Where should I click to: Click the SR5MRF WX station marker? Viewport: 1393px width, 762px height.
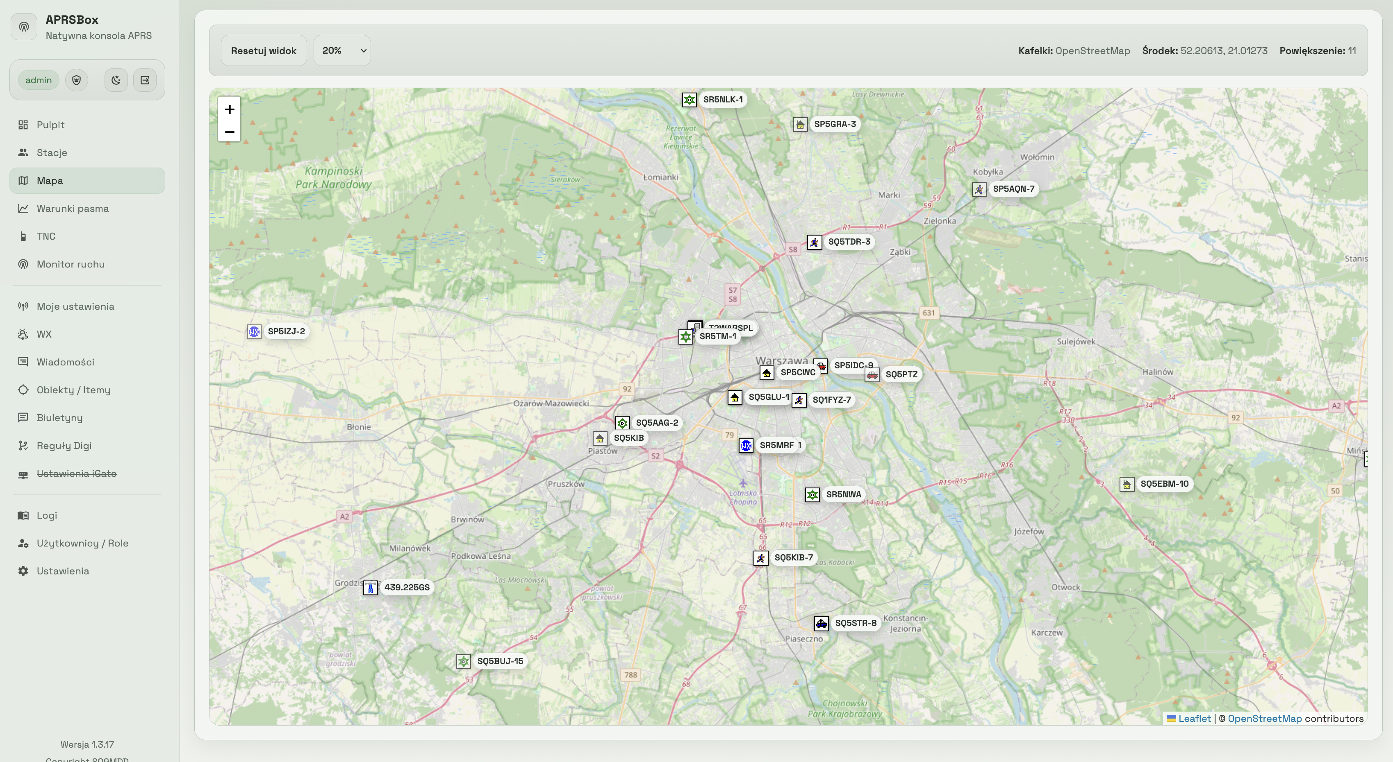746,445
